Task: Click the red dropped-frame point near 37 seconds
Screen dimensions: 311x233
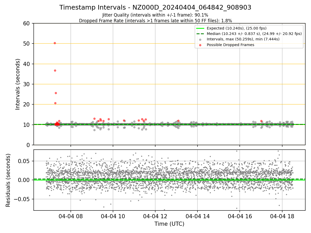Action: click(55, 70)
